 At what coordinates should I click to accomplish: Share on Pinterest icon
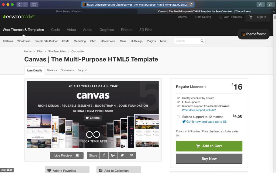pyautogui.click(x=131, y=155)
